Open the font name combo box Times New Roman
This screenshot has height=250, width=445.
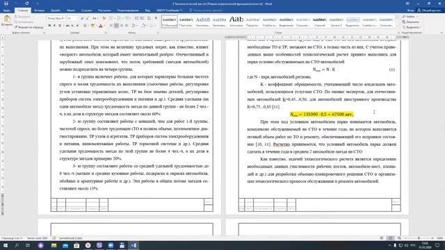(x=56, y=19)
